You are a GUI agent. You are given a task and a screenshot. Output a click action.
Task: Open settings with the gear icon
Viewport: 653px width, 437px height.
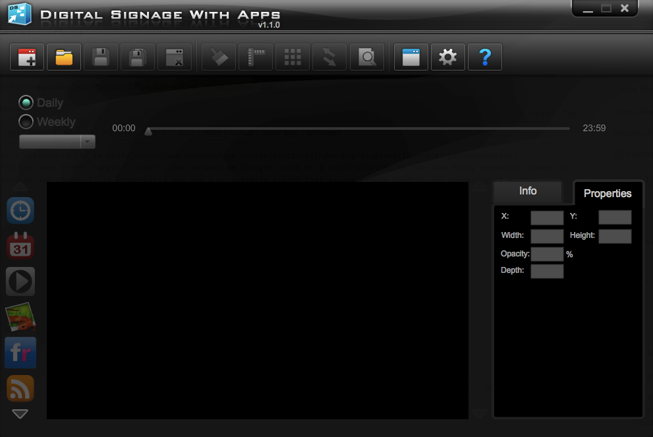coord(448,57)
